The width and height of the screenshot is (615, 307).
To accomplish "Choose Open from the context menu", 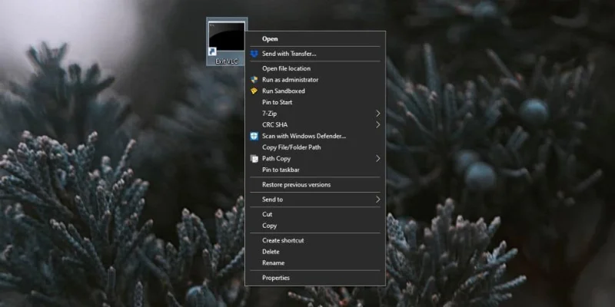I will pyautogui.click(x=315, y=39).
